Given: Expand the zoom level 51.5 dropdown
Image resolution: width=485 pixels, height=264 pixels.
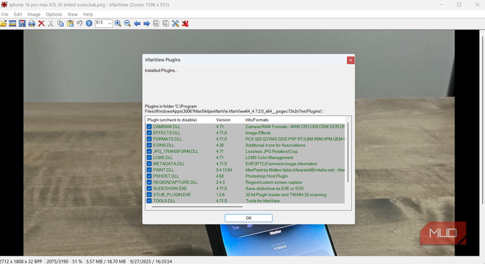Looking at the screenshot, I should click(109, 24).
